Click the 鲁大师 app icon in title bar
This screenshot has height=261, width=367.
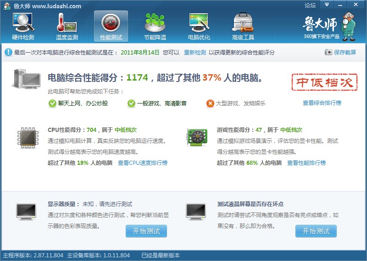point(7,6)
